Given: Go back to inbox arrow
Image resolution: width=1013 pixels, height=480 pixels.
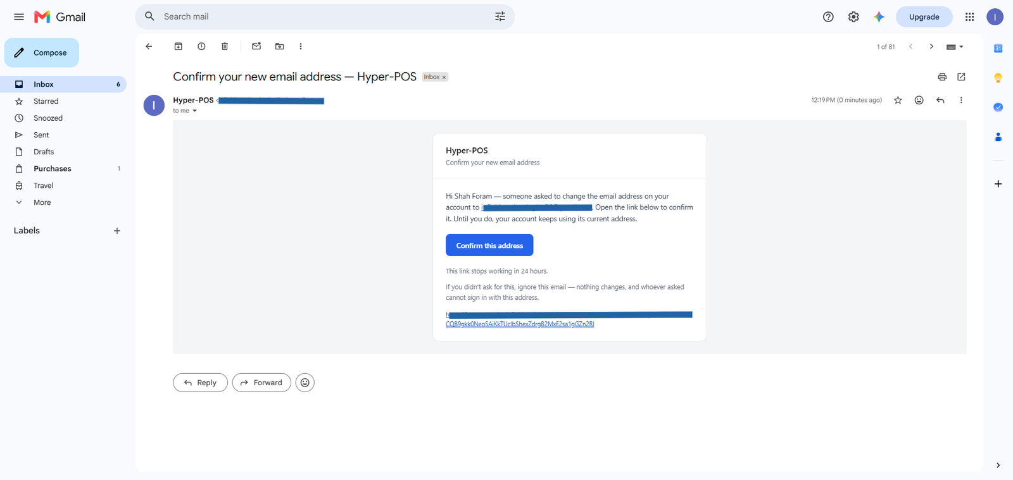Looking at the screenshot, I should (149, 46).
